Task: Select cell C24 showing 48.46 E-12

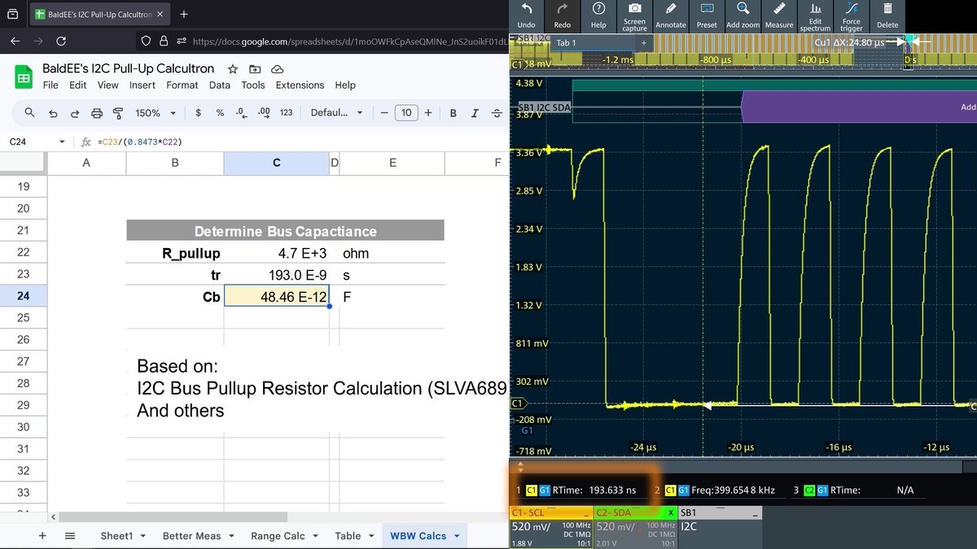Action: click(x=277, y=297)
